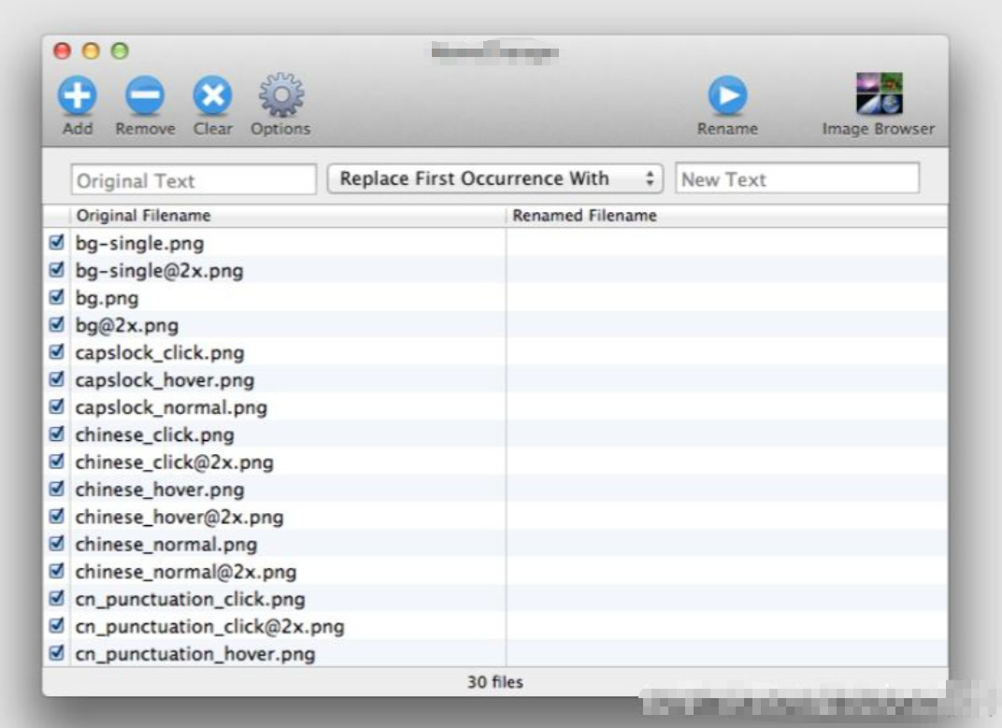Select the chinese_click@2x.png filename

point(175,463)
